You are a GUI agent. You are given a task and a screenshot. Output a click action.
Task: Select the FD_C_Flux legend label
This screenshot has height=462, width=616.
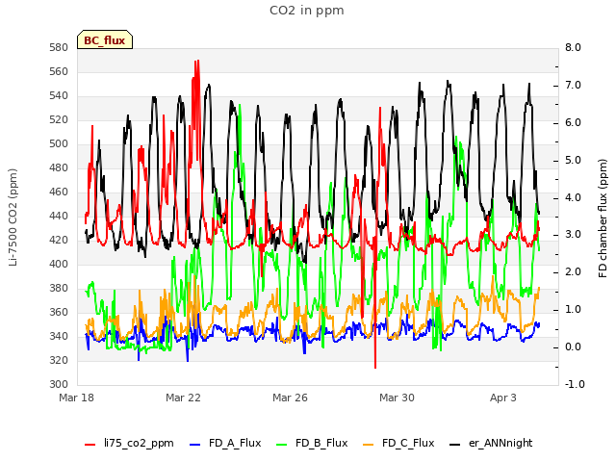[x=408, y=443]
